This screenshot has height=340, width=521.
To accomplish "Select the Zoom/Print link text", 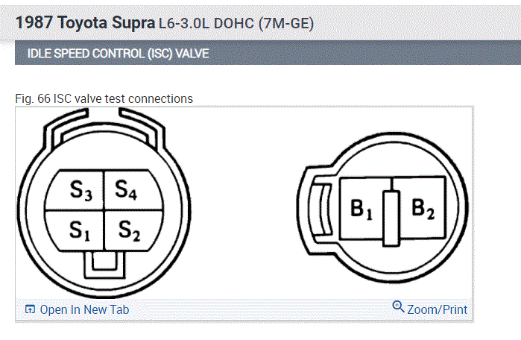I will pos(438,309).
